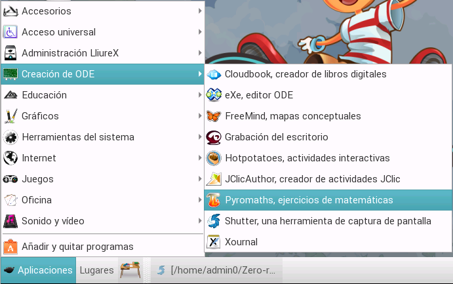Screen dimensions: 453x284
Task: Click the Cloudbook cloud icon
Action: coord(214,74)
